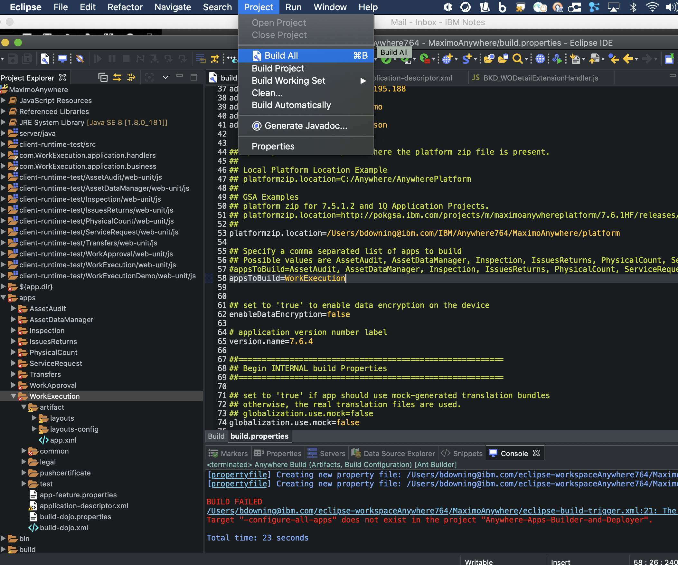Click Open Web Browser globe icon
Viewport: 678px width, 565px height.
540,59
